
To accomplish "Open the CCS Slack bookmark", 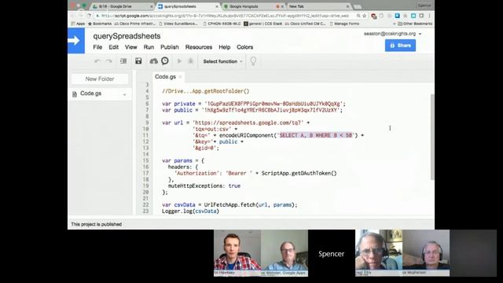I will (x=263, y=24).
